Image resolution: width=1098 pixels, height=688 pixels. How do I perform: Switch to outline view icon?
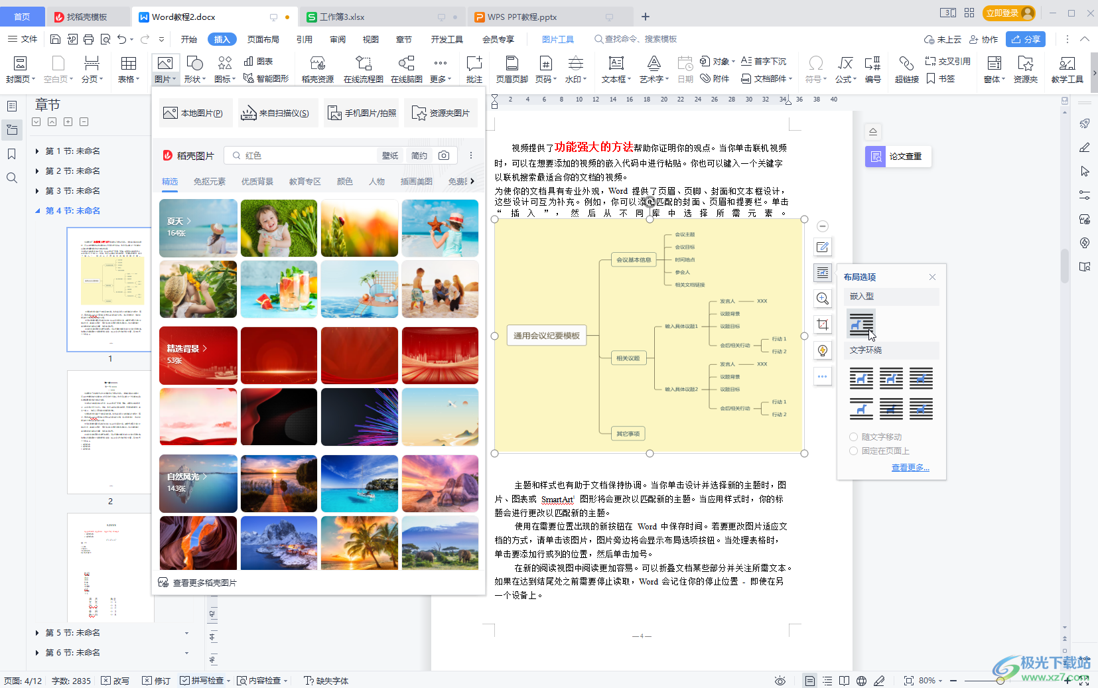pyautogui.click(x=827, y=681)
